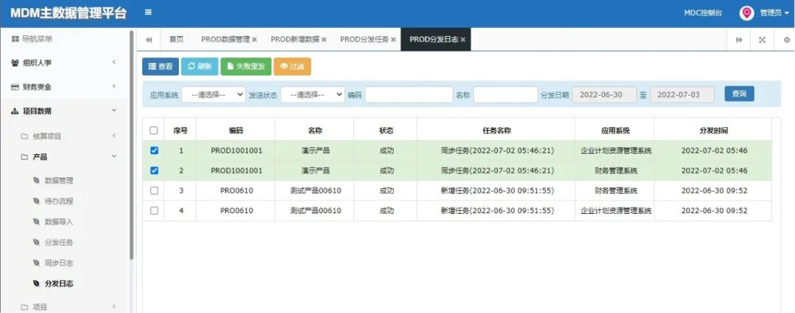Click the 同步日志 leaf icon in sidebar
The image size is (795, 313).
coord(36,263)
